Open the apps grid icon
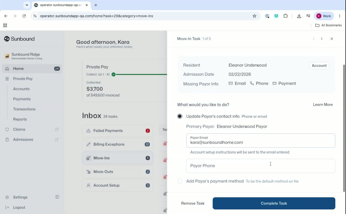The height and width of the screenshot is (214, 346). pyautogui.click(x=5, y=25)
